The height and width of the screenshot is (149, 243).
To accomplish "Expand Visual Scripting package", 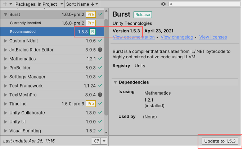I will [5, 131].
